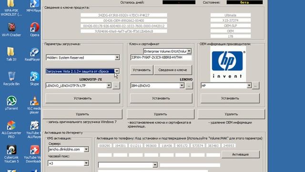
Task: Click Удалить for key and certificate
Action: 161,114
